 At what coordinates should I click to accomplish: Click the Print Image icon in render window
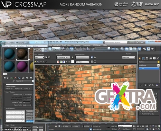43,62
